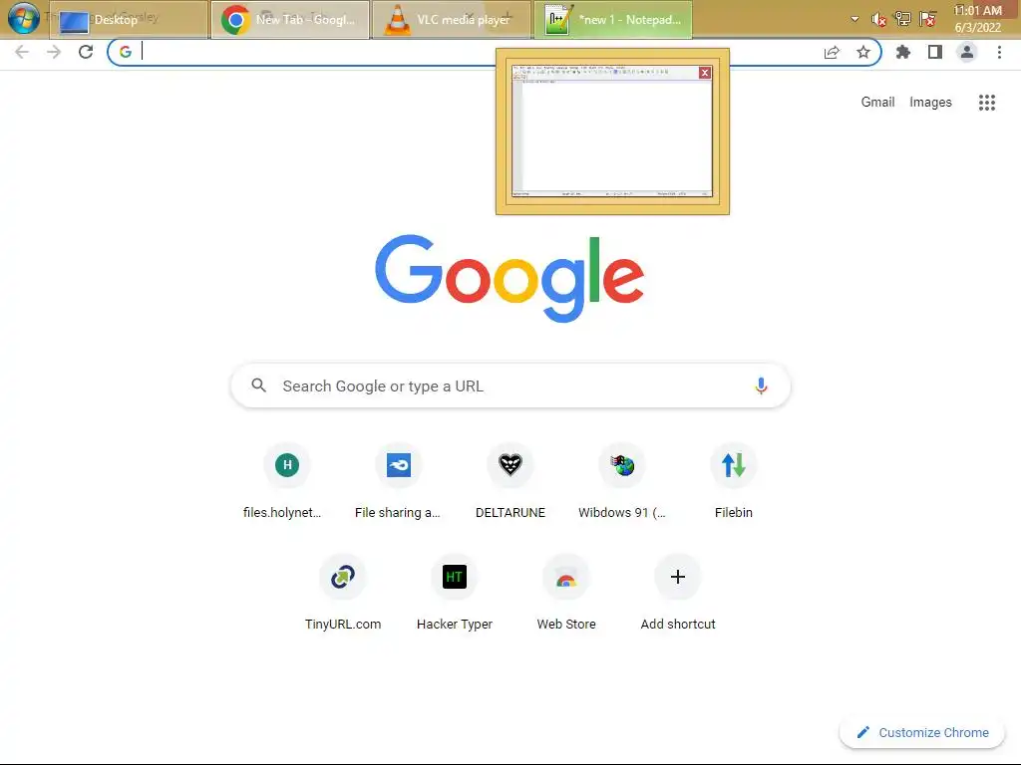The width and height of the screenshot is (1021, 765).
Task: Click the Google icon in address bar
Action: click(126, 52)
